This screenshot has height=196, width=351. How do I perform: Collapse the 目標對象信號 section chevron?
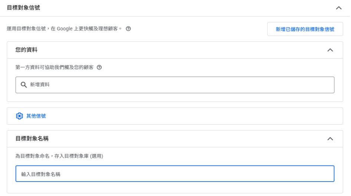point(338,8)
